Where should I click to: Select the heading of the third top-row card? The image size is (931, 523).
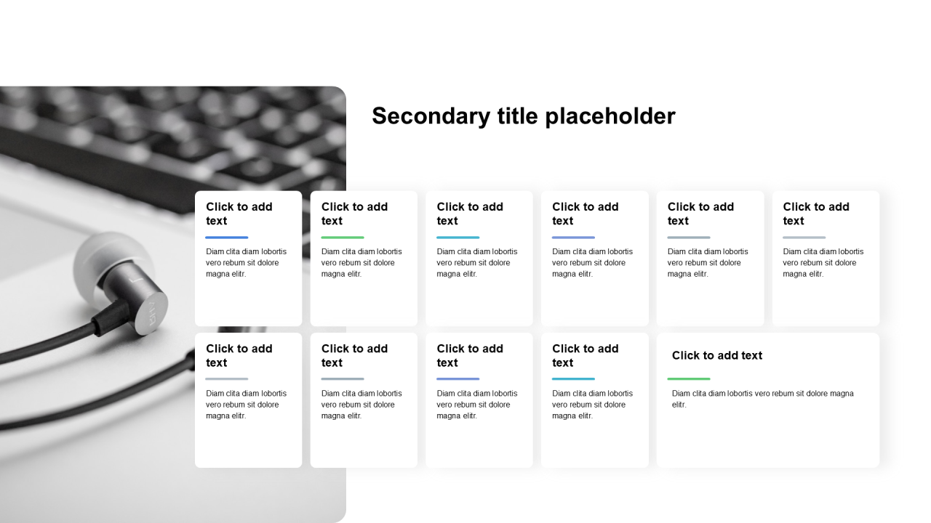pyautogui.click(x=470, y=214)
